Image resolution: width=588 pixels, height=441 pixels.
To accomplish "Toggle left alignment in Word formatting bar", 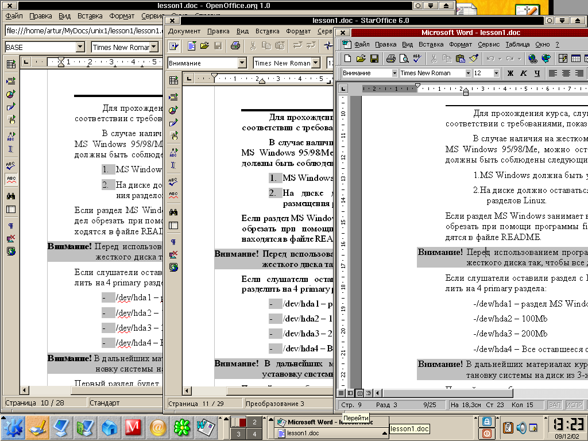I will (x=553, y=73).
